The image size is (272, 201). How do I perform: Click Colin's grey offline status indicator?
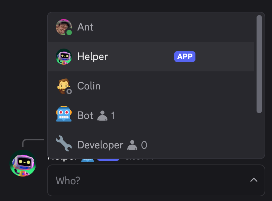(x=69, y=91)
